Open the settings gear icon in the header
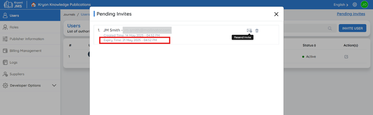The image size is (373, 115). point(355,5)
